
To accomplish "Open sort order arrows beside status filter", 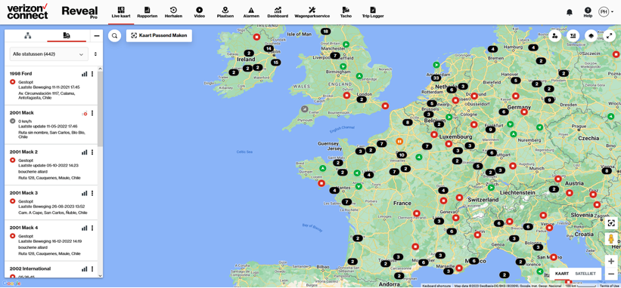I will pyautogui.click(x=95, y=54).
